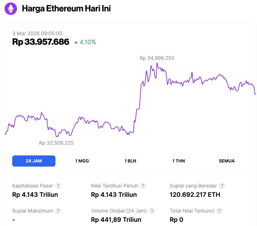This screenshot has height=226, width=257.
Task: Click help icon beside Nilai Terdilusi Penuh
Action: [143, 186]
